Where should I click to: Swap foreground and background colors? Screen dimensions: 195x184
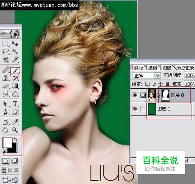click(16, 139)
